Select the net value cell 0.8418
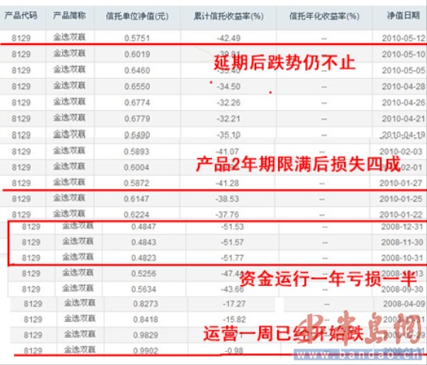The image size is (427, 365). (x=145, y=319)
